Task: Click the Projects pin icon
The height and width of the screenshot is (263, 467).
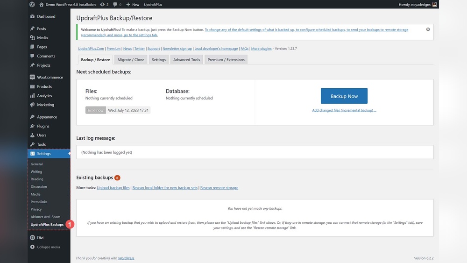Action: point(33,65)
